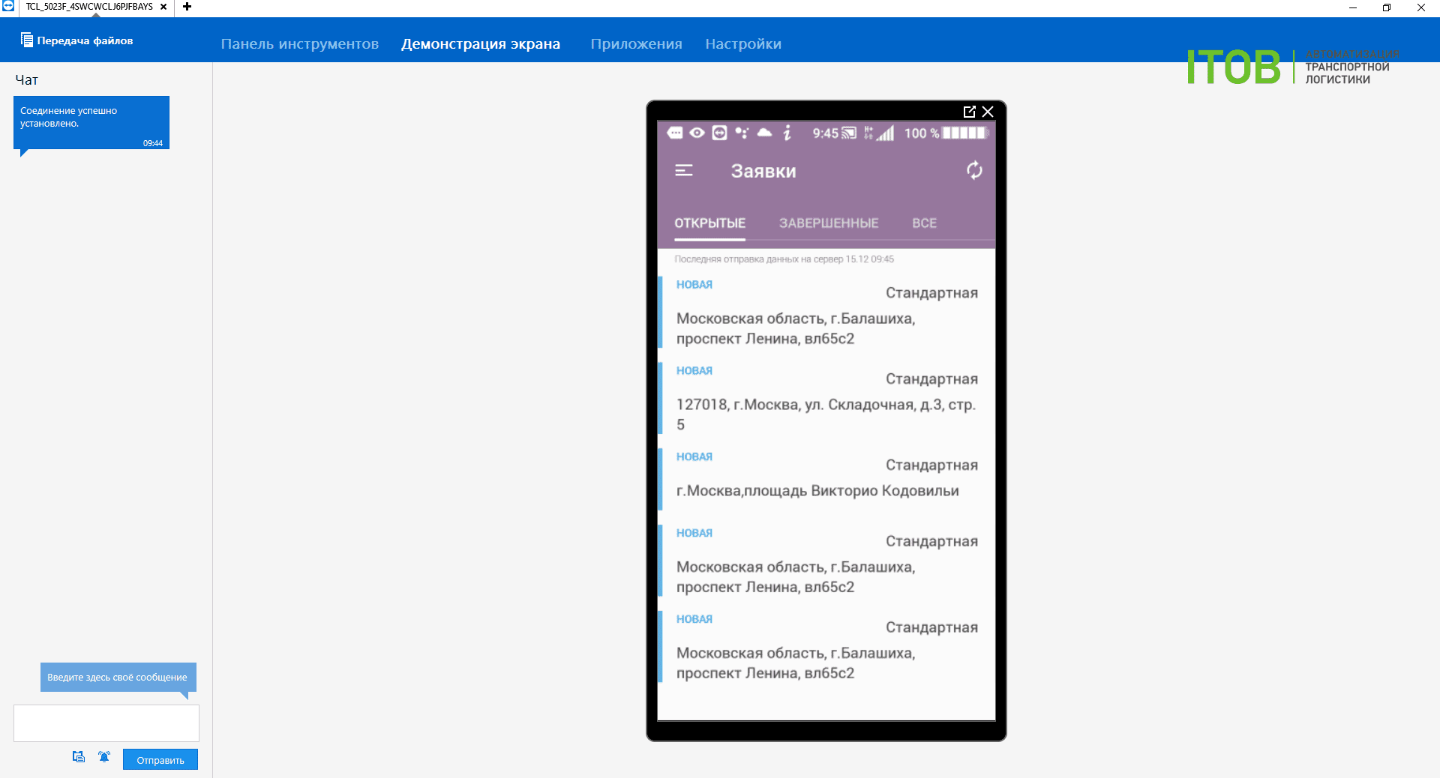Tap the eye icon in phone status bar
The width and height of the screenshot is (1440, 778).
point(697,133)
